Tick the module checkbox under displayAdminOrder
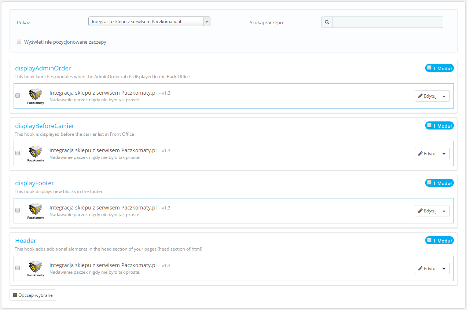The width and height of the screenshot is (467, 310). pyautogui.click(x=18, y=95)
